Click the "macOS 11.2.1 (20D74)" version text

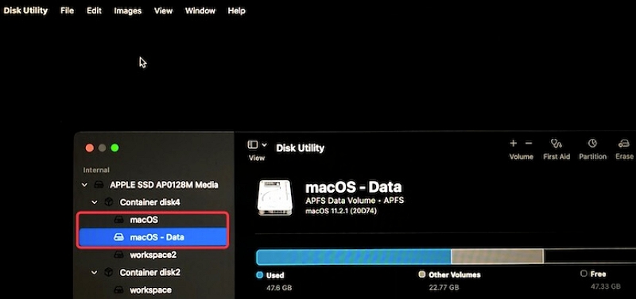341,211
